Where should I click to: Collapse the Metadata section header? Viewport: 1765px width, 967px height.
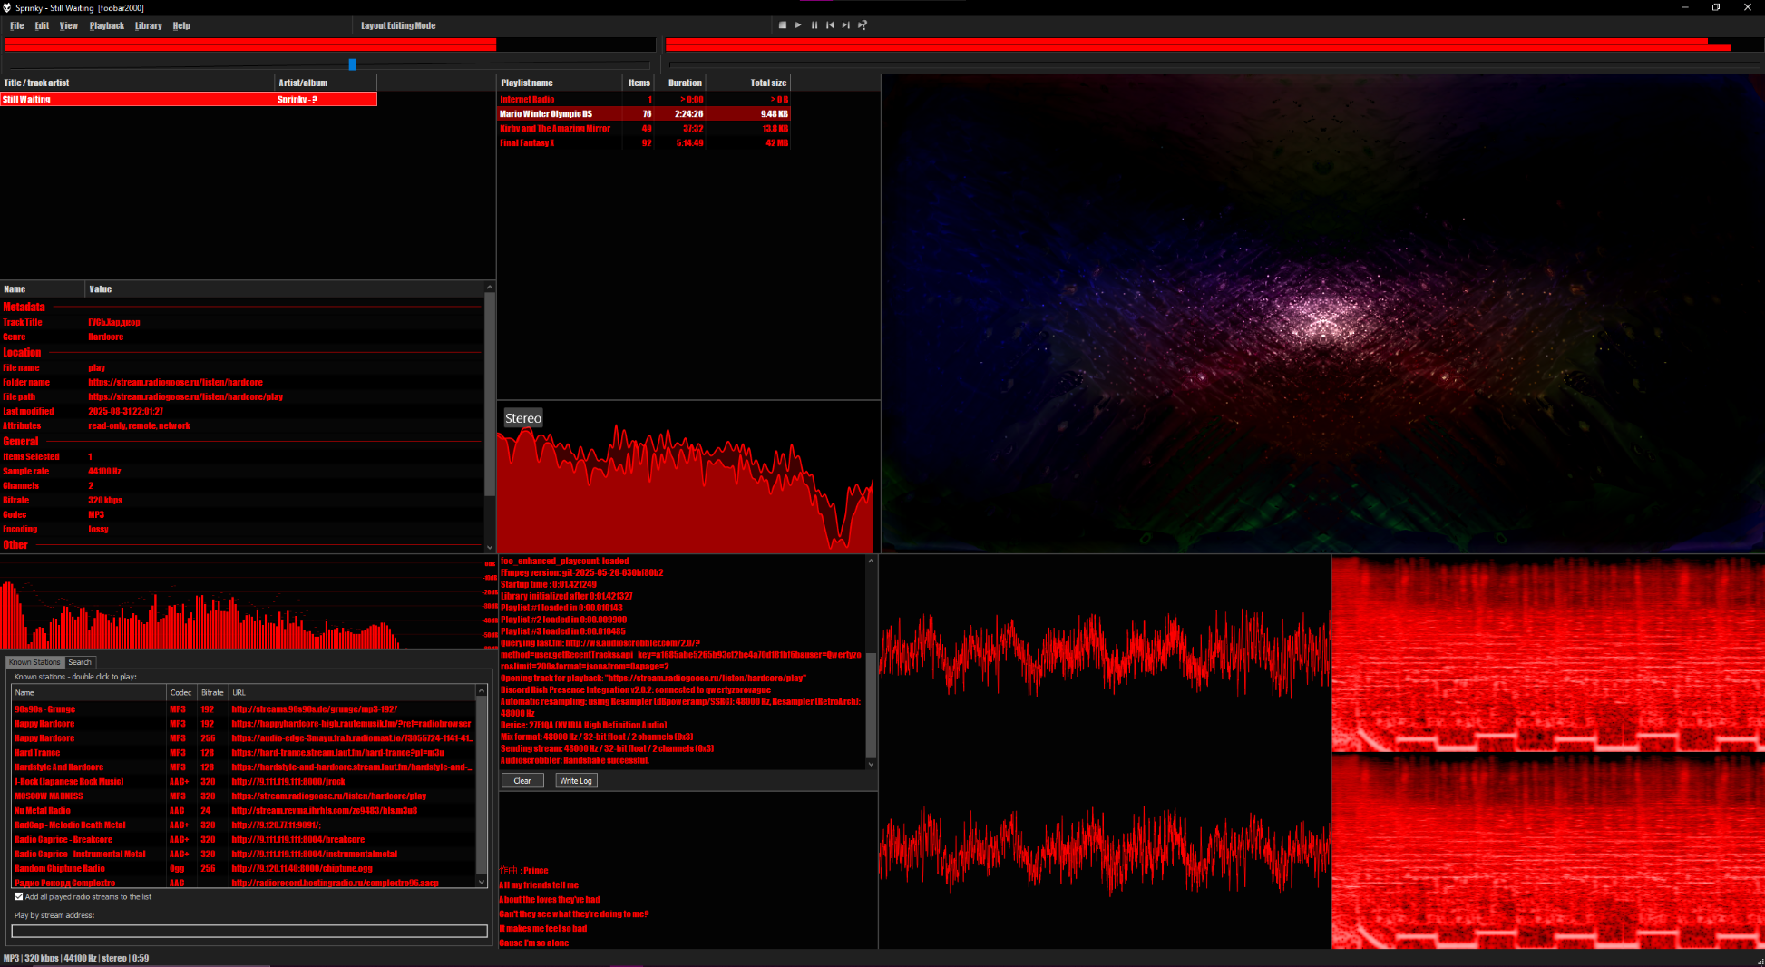24,308
